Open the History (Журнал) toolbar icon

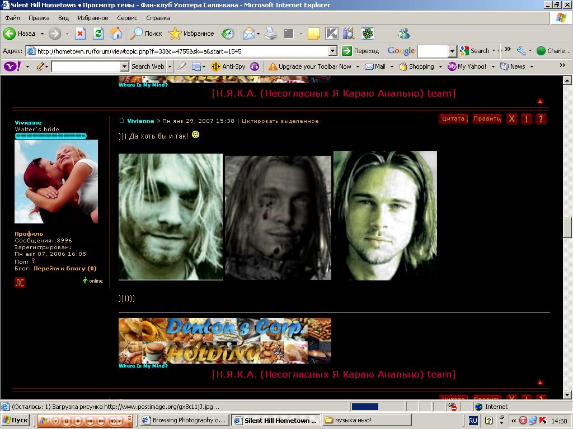pos(228,34)
